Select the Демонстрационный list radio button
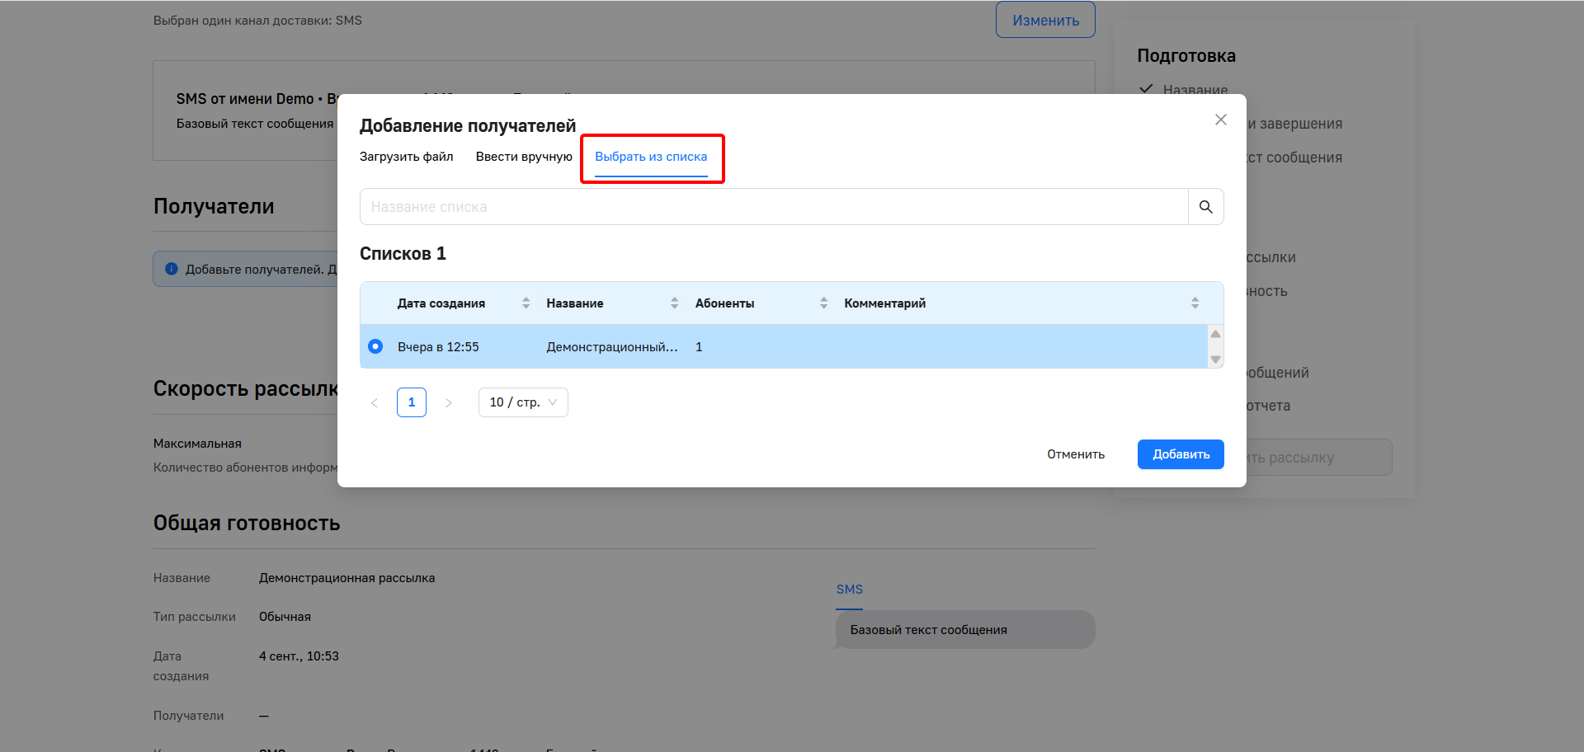Screen dimensions: 1584x752 click(375, 346)
